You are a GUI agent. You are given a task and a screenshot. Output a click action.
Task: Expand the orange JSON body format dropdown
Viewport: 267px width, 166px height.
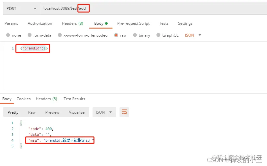(x=193, y=35)
